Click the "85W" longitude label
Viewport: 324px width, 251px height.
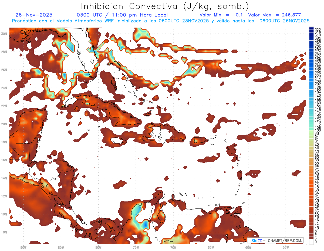pyautogui.click(x=61, y=247)
